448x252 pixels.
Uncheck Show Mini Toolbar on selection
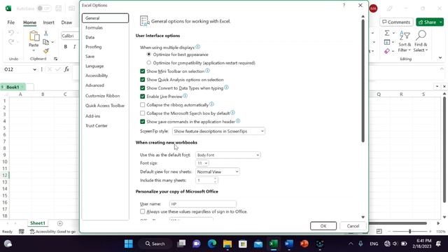click(x=142, y=71)
